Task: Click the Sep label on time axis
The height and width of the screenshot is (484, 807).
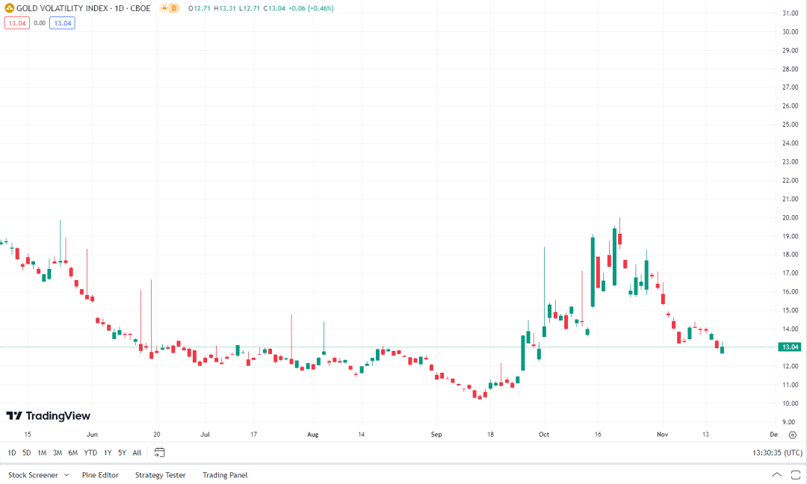Action: click(436, 435)
